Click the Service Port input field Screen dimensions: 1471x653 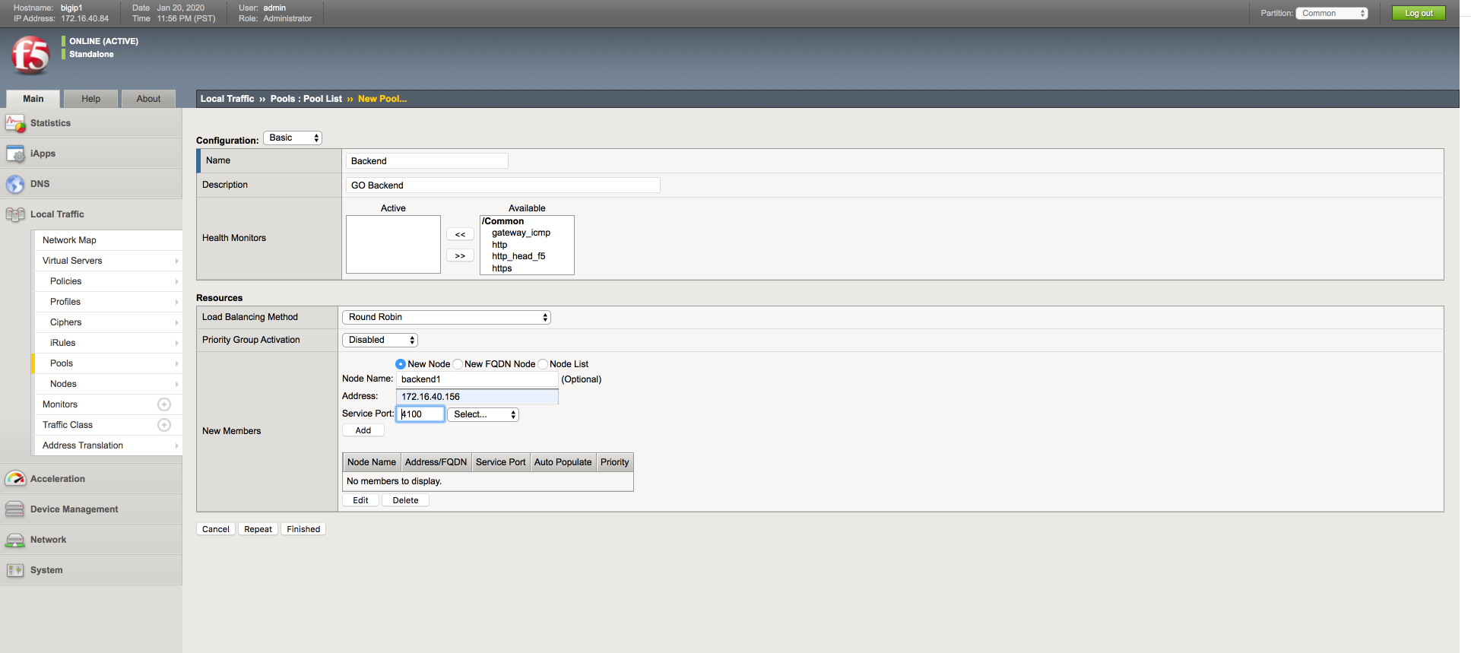[x=420, y=414]
